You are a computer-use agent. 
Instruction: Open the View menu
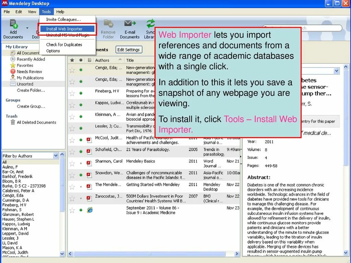click(32, 12)
